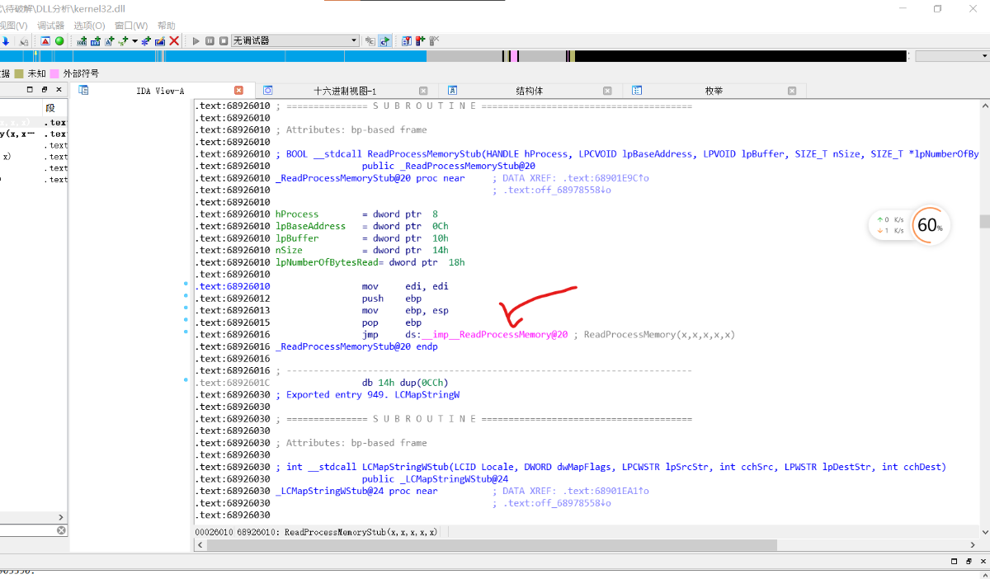This screenshot has width=990, height=579.
Task: Click the red-flag toolbar icon near the right end
Action: (x=420, y=40)
